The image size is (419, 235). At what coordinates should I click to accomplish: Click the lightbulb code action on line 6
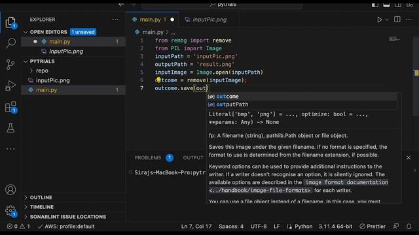click(158, 80)
